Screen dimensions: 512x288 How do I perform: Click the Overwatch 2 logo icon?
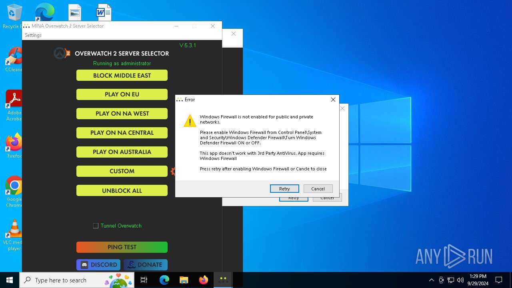click(x=62, y=53)
